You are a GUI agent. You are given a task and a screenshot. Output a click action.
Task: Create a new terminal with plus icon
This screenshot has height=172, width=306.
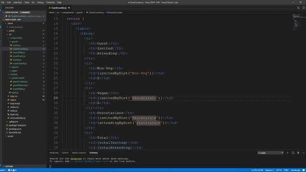[x=287, y=153]
